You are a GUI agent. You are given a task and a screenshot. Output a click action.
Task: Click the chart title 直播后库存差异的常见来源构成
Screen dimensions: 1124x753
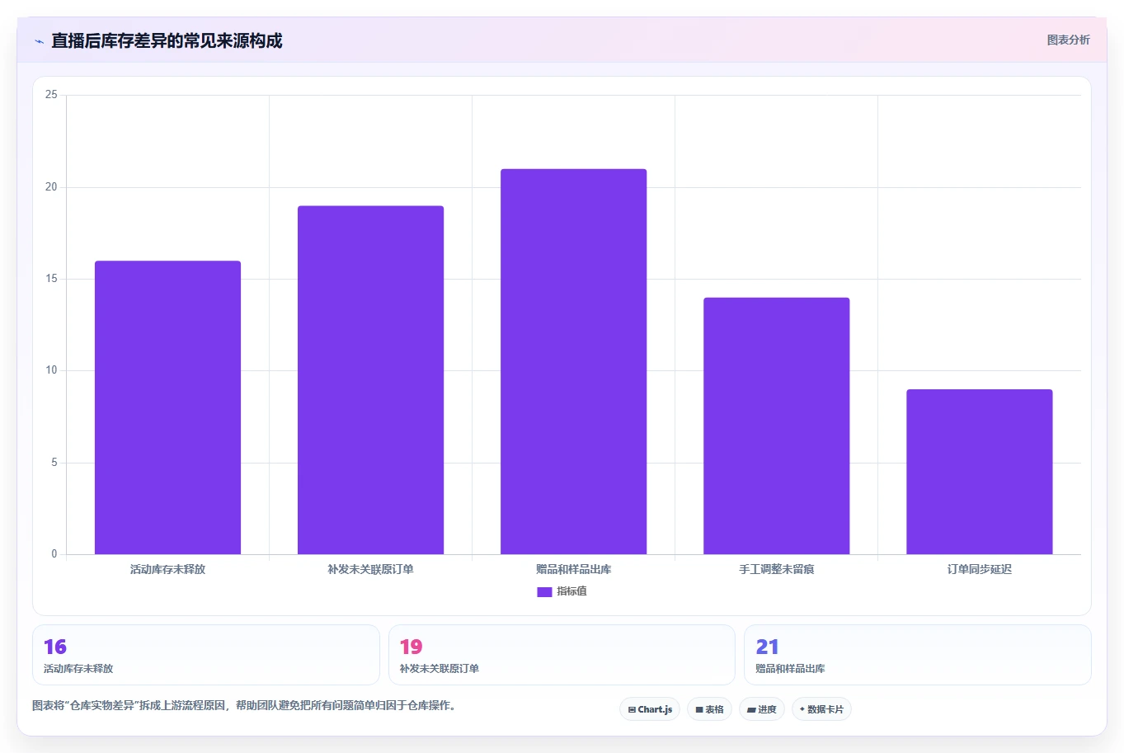(x=167, y=40)
